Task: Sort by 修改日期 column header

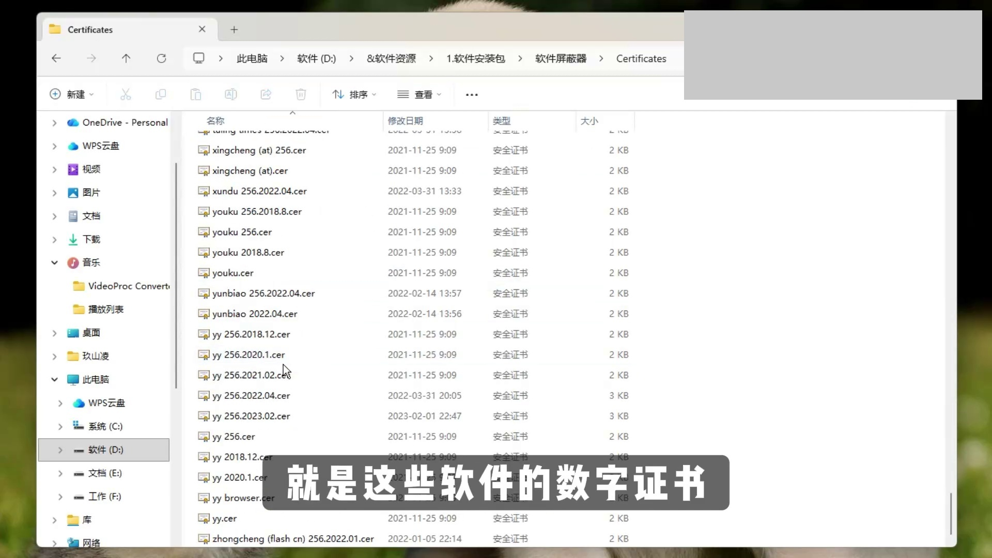Action: [x=406, y=121]
